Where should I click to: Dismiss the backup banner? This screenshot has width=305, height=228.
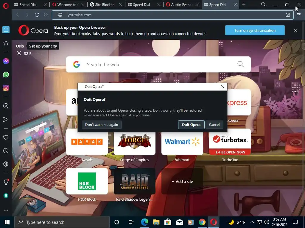tap(295, 30)
